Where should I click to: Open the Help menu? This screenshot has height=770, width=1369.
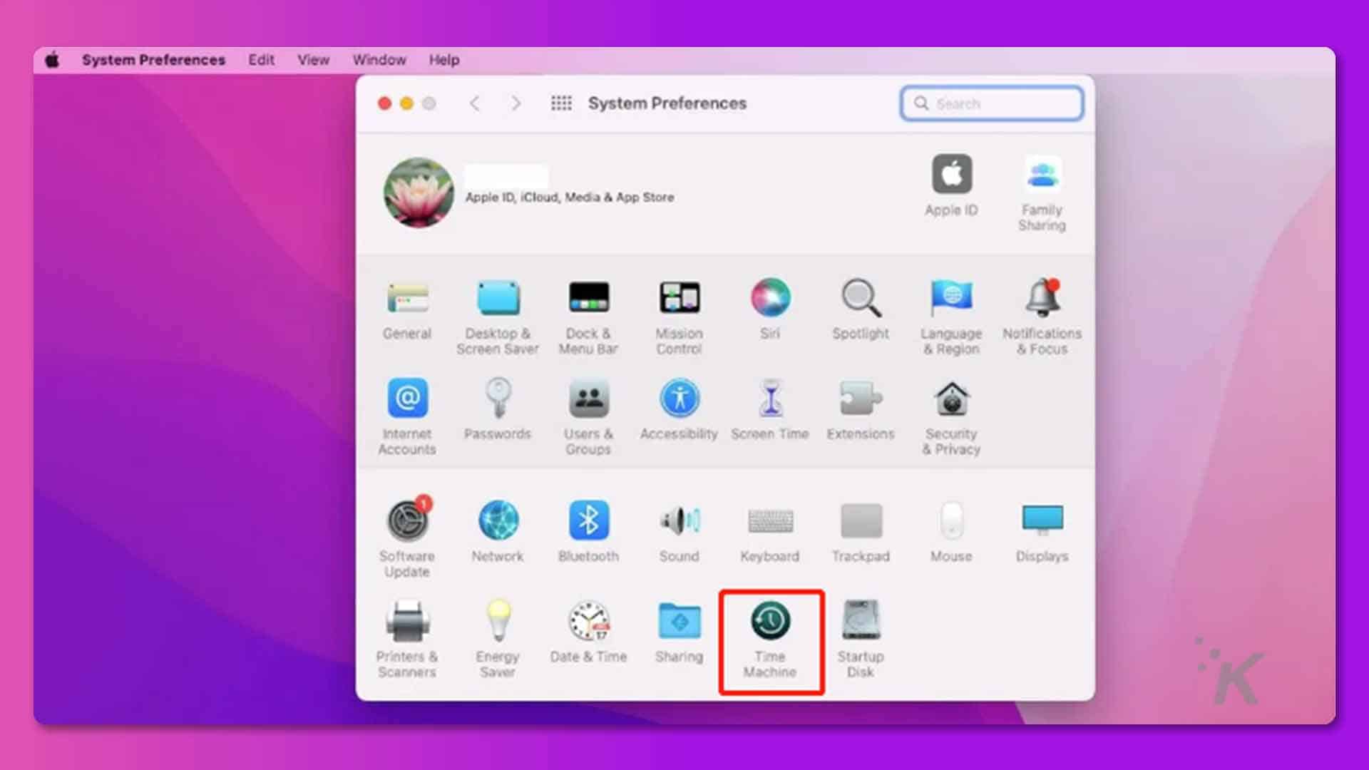pyautogui.click(x=443, y=60)
